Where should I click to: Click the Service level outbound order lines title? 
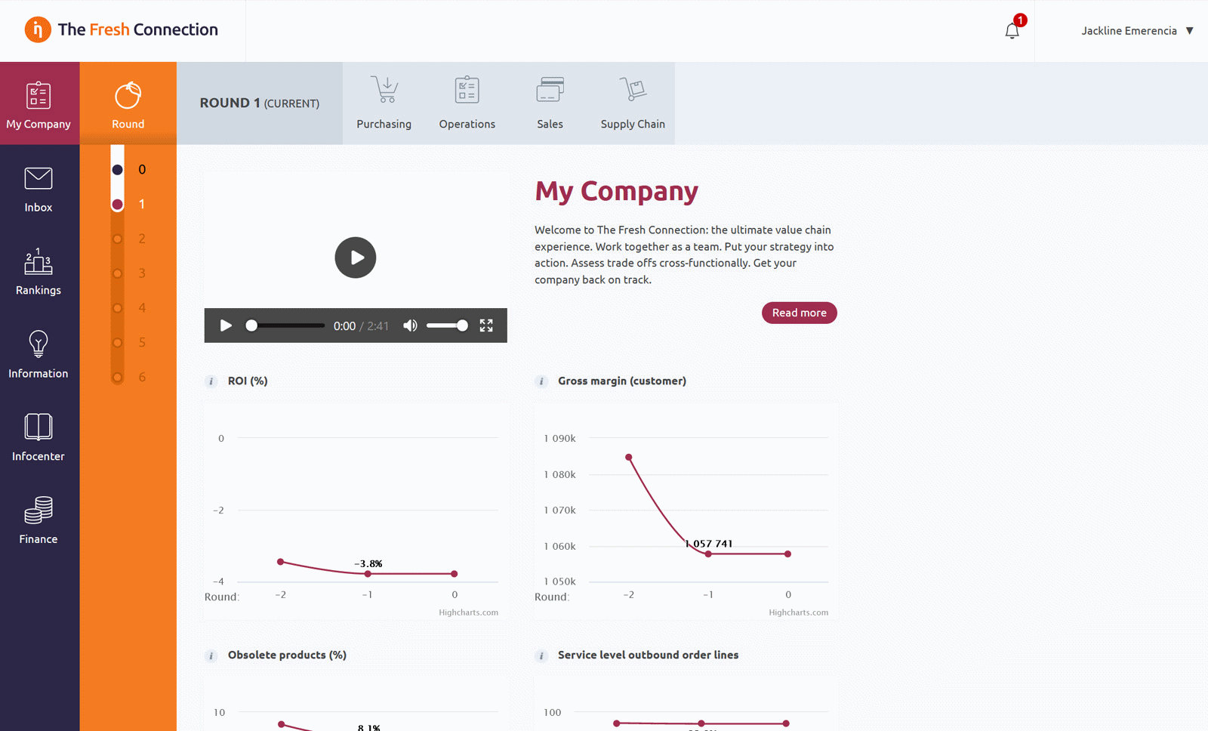[649, 655]
